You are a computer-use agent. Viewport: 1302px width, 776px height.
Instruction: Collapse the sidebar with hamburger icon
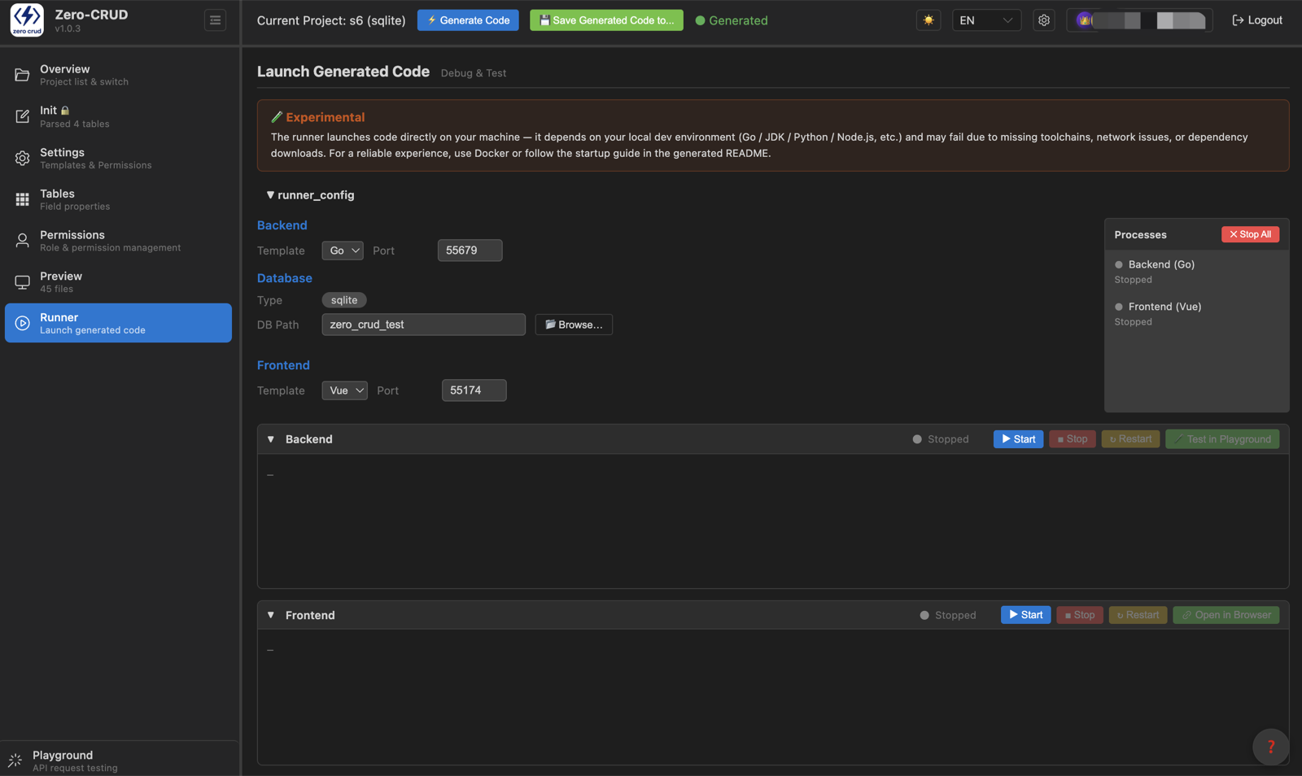click(x=215, y=20)
